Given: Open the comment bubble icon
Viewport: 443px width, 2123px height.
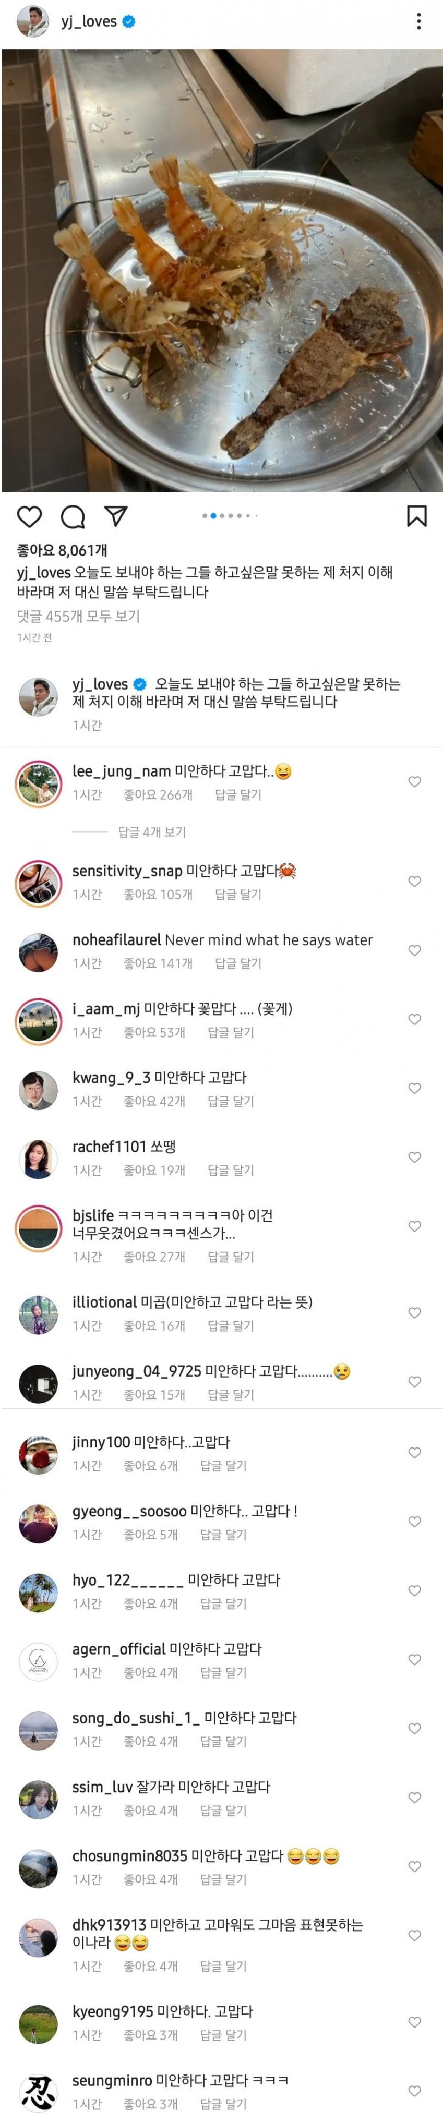Looking at the screenshot, I should [74, 517].
